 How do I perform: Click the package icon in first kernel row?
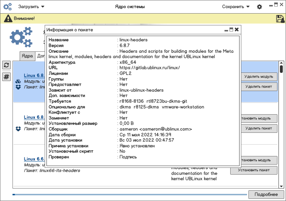[18, 87]
